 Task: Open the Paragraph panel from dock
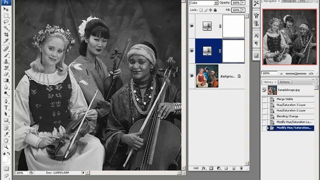[256, 43]
